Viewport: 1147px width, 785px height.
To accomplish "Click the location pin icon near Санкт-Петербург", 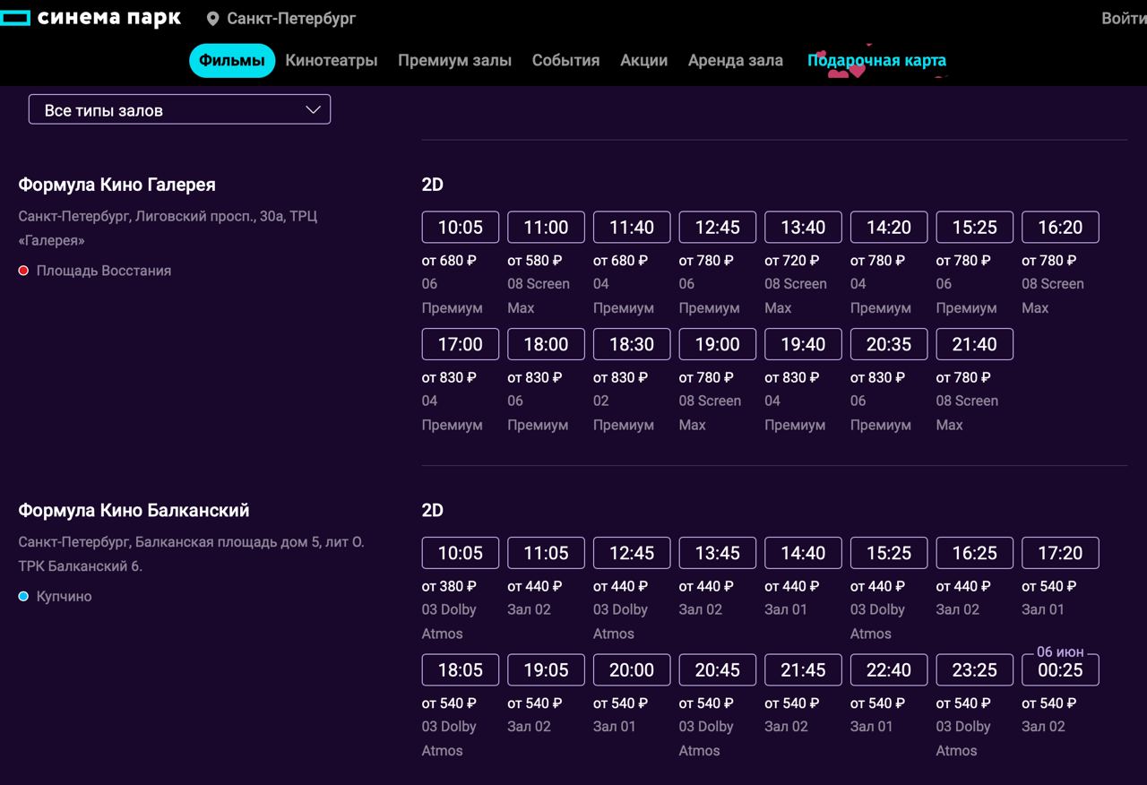I will click(212, 19).
